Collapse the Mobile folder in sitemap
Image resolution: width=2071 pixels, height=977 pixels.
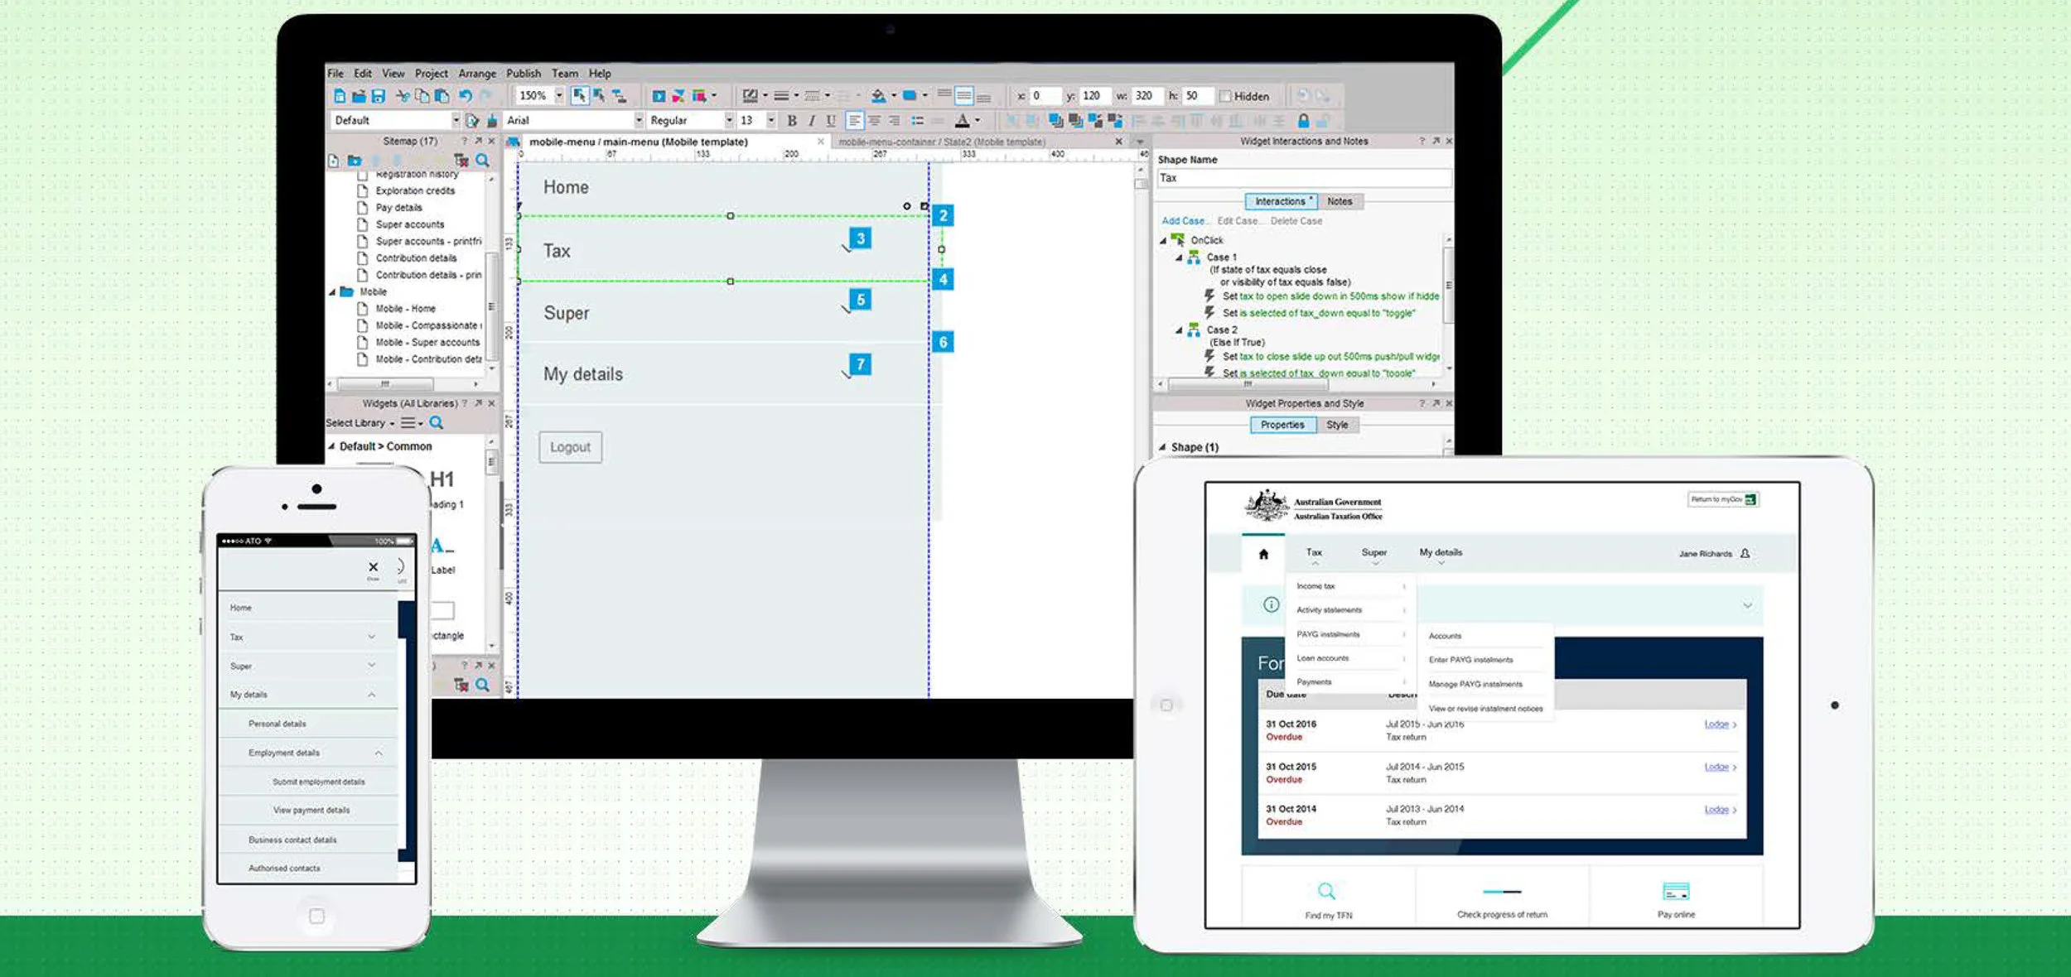pos(333,292)
